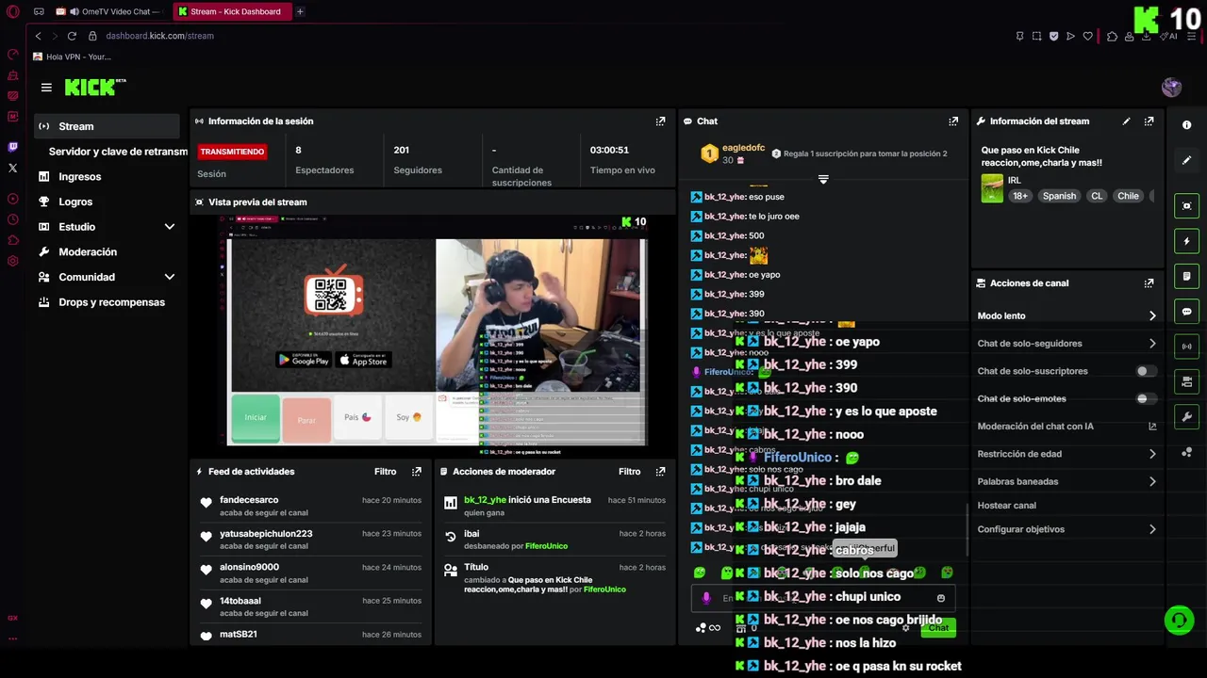
Task: Toggle the wrench widget icon in sidebar
Action: coord(1186,417)
